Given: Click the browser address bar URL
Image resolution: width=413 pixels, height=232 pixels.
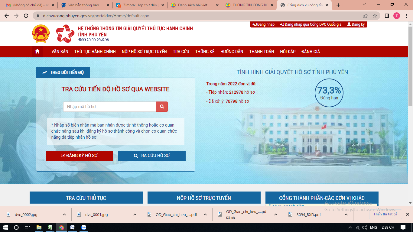Looking at the screenshot, I should (x=96, y=16).
